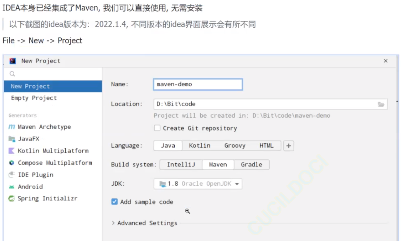
Task: Click the IDE Plugin icon
Action: coord(12,175)
